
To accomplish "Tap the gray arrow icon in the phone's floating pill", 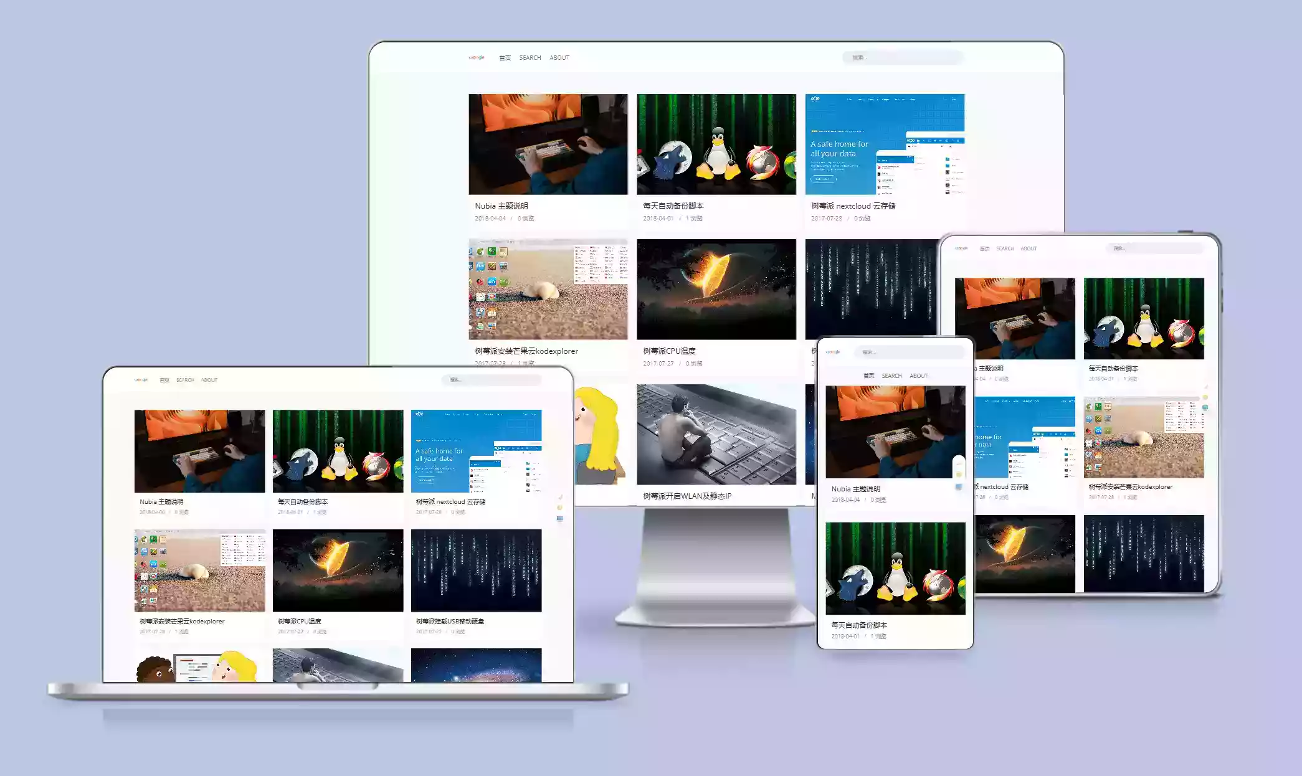I will pyautogui.click(x=959, y=463).
